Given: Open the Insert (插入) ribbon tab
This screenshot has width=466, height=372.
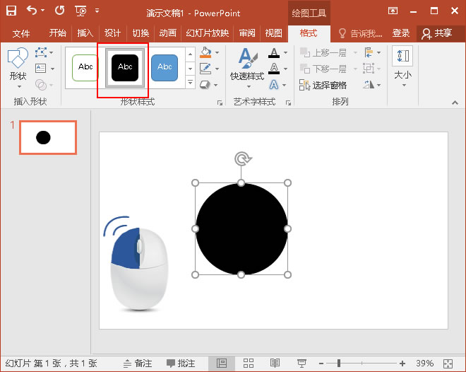Looking at the screenshot, I should [85, 33].
